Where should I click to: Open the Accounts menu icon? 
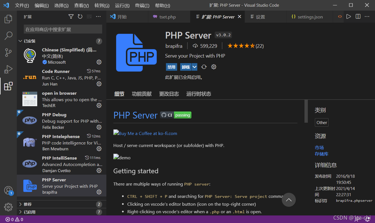[8, 190]
